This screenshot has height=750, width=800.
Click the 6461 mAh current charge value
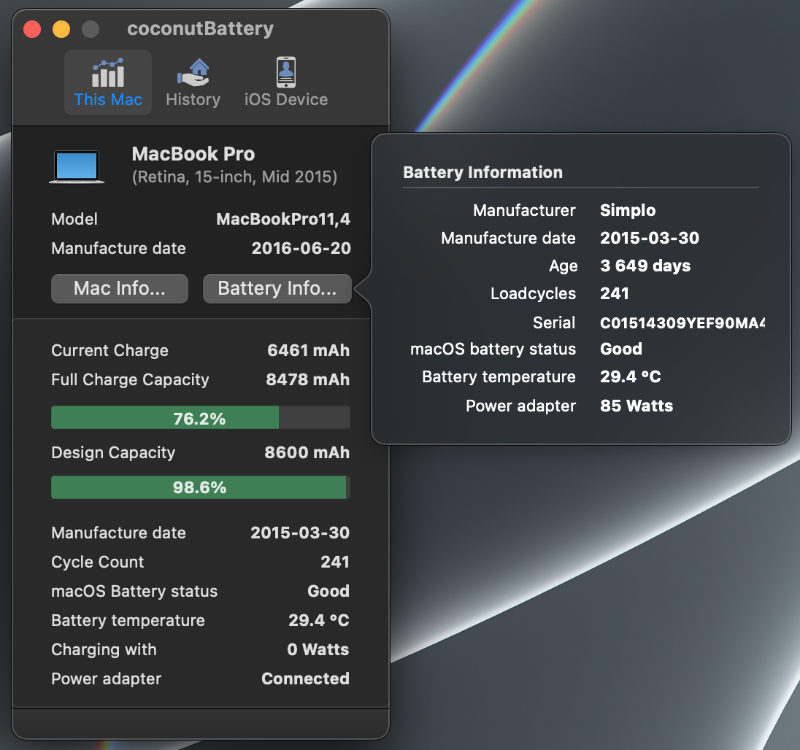pyautogui.click(x=308, y=351)
